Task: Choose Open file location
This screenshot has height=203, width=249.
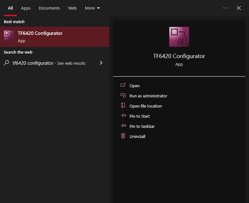Action: click(145, 106)
